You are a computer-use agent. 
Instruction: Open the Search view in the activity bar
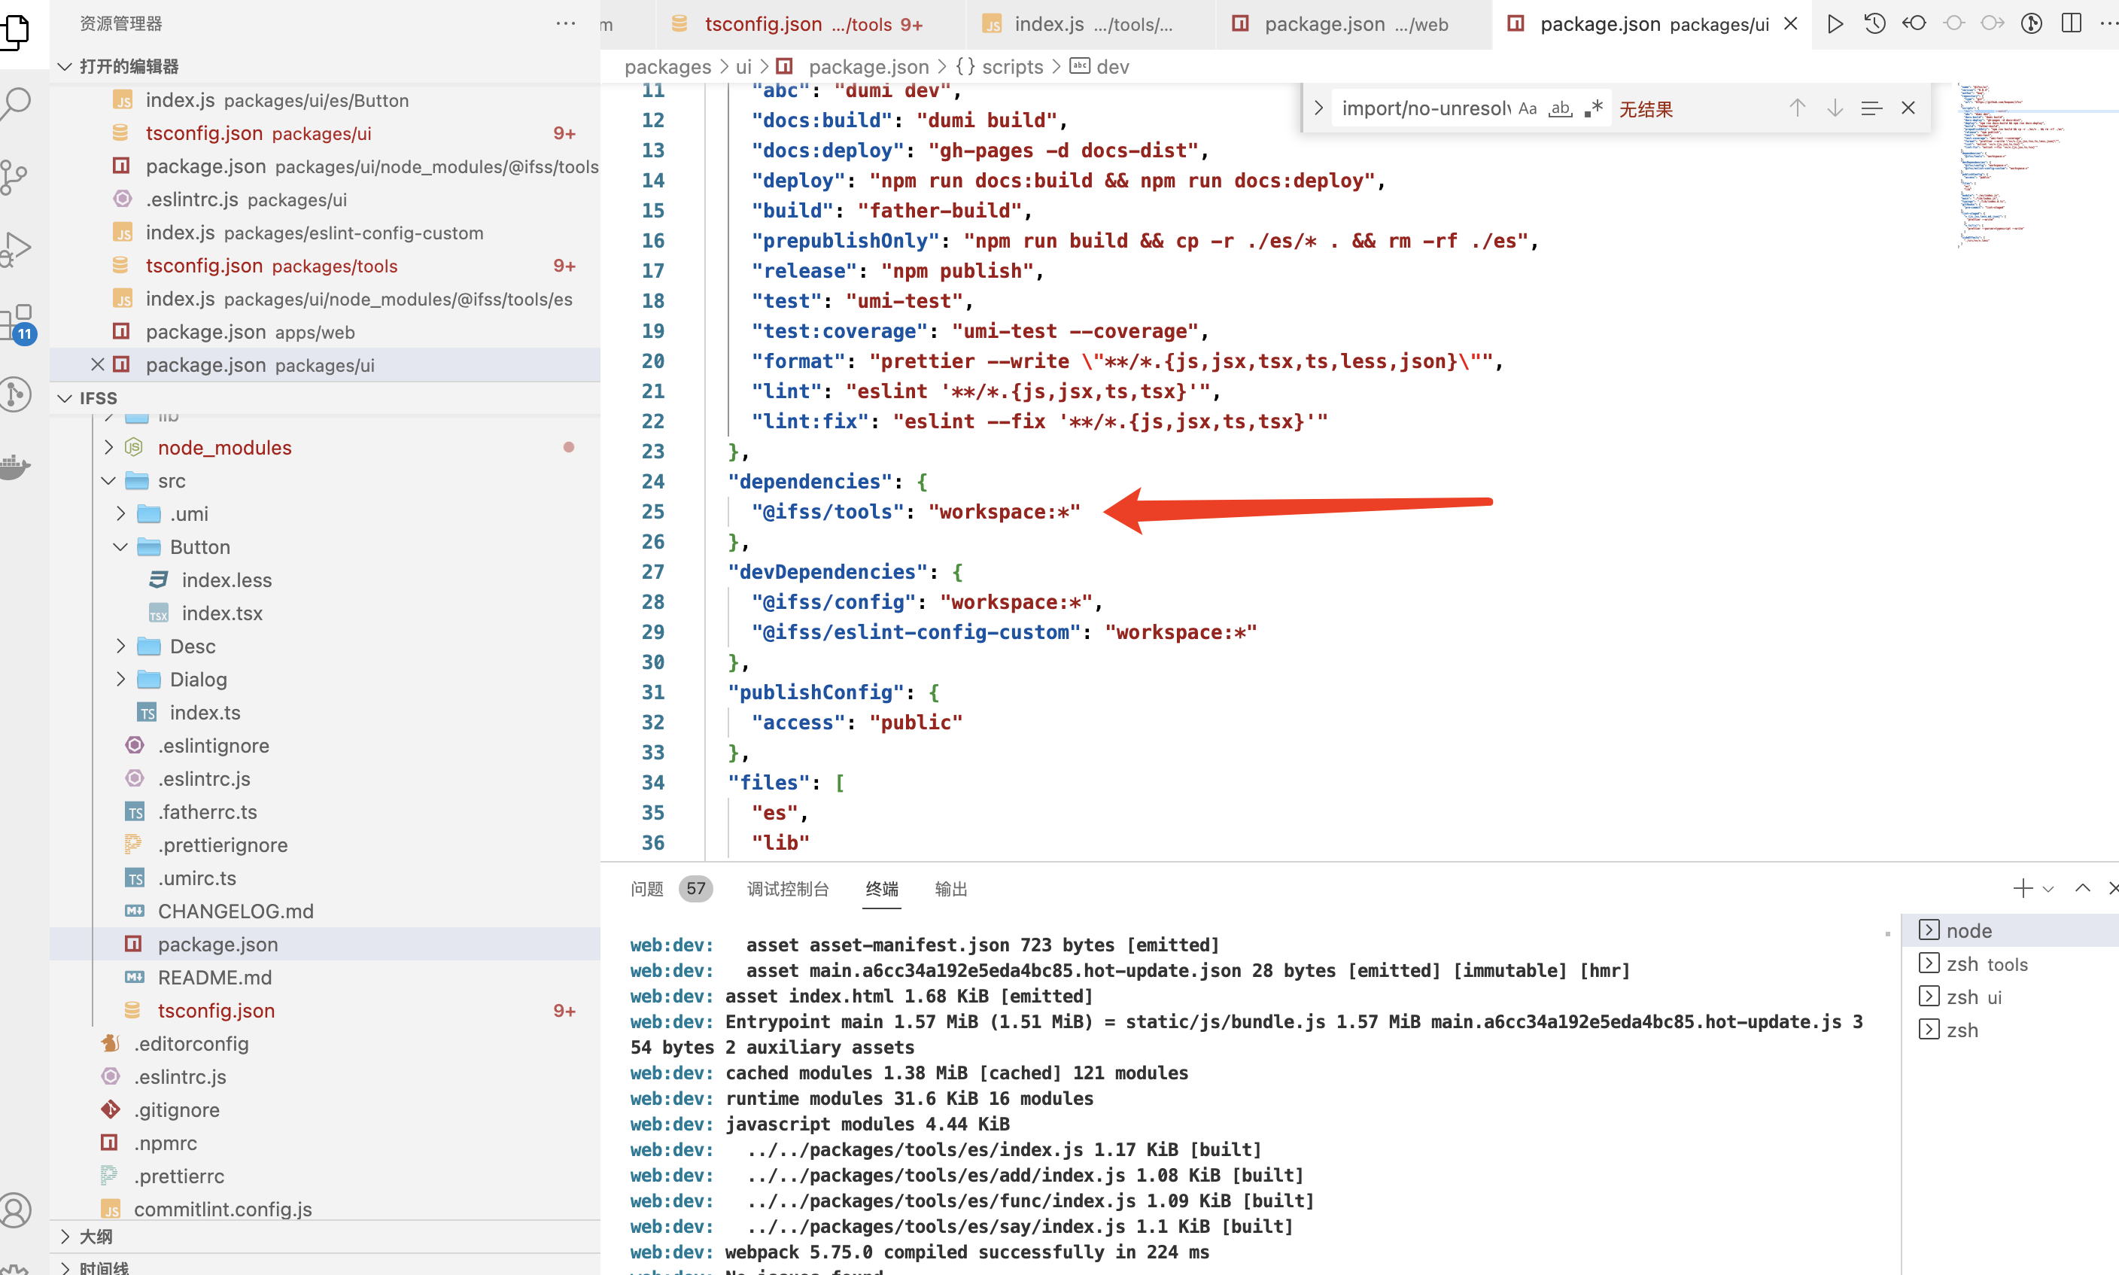click(17, 103)
